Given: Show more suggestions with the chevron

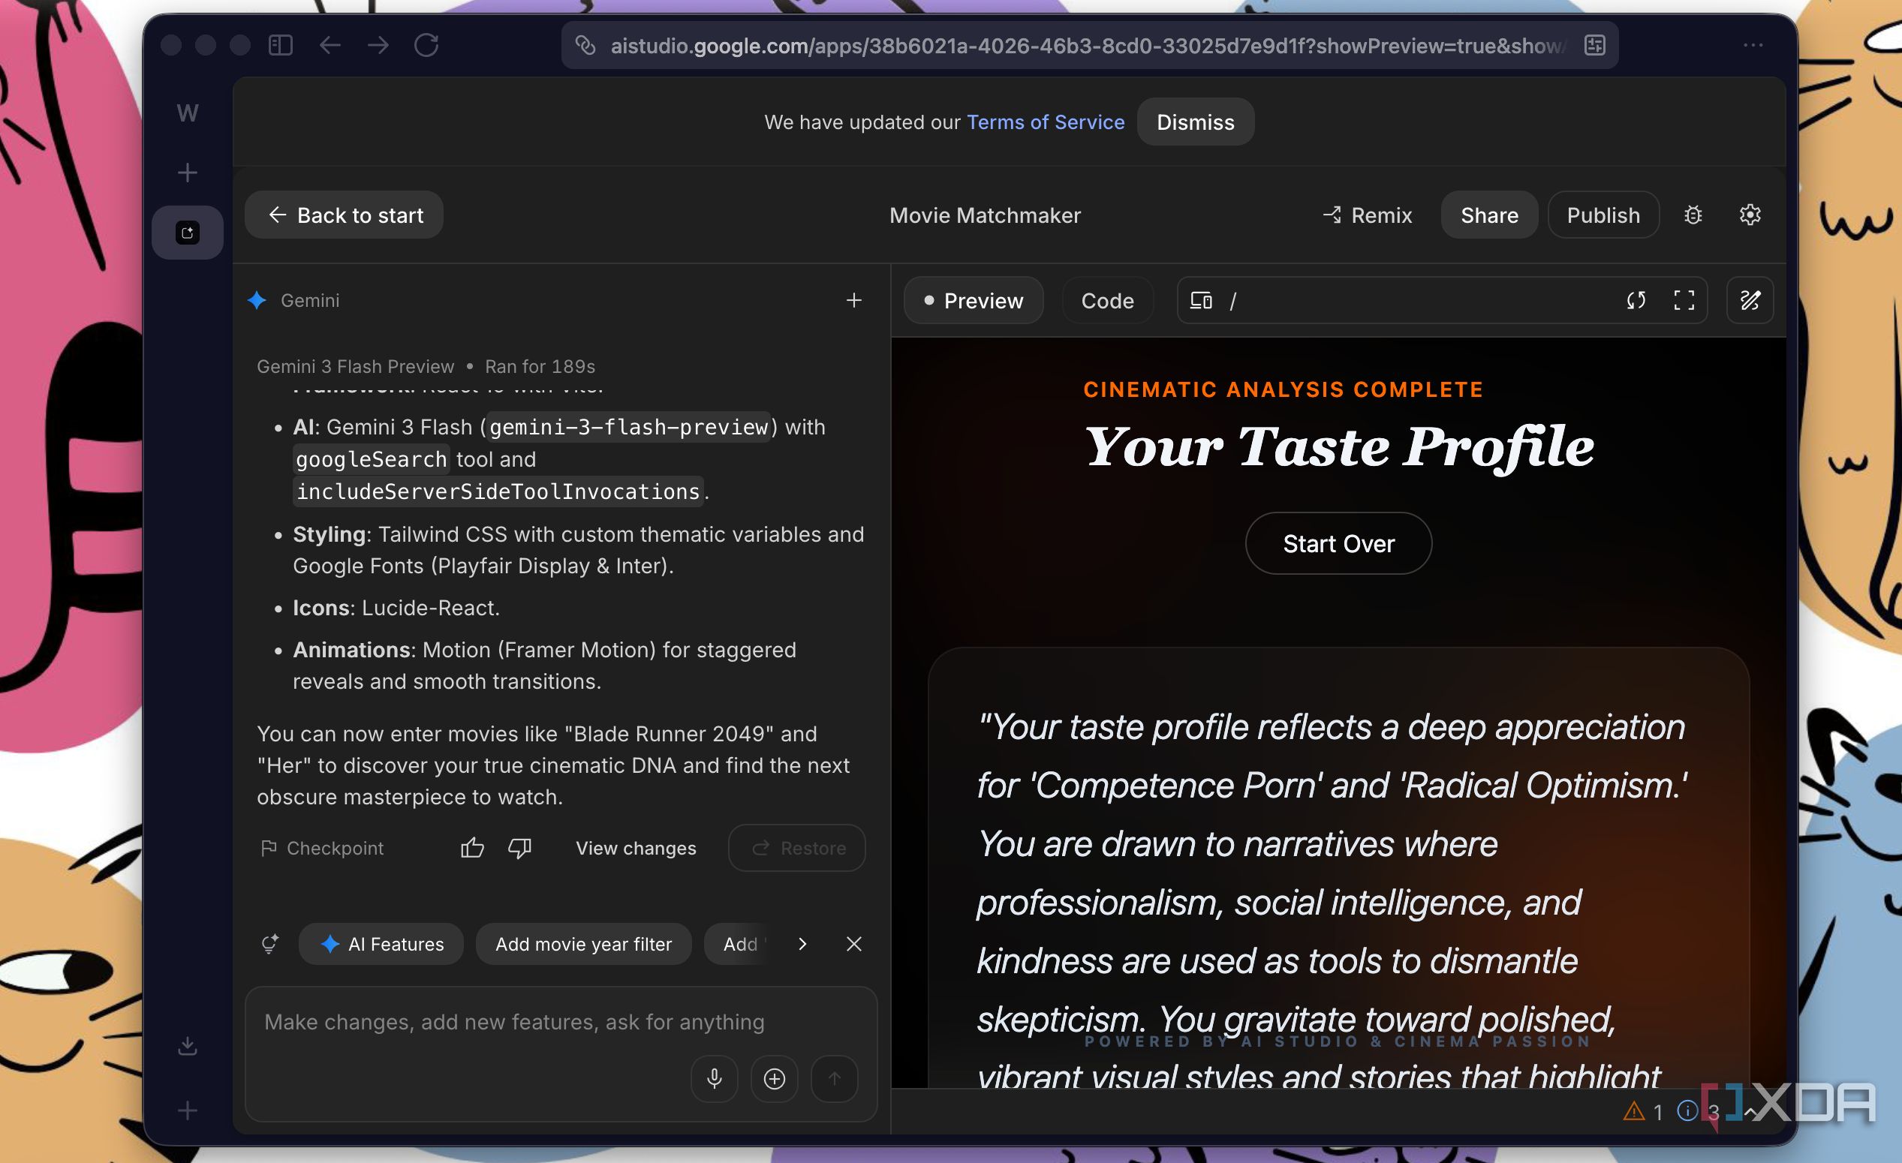Looking at the screenshot, I should [803, 944].
